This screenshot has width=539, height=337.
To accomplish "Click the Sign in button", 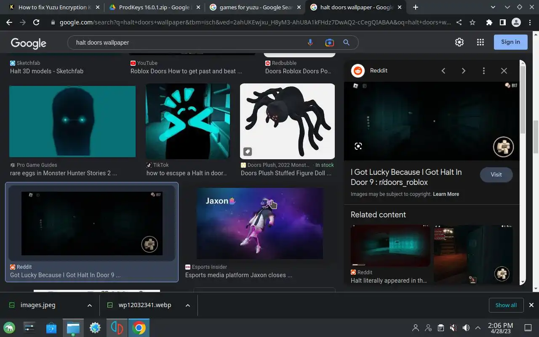I will tap(510, 42).
